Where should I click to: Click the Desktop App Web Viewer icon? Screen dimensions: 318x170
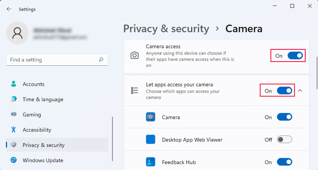pos(150,140)
